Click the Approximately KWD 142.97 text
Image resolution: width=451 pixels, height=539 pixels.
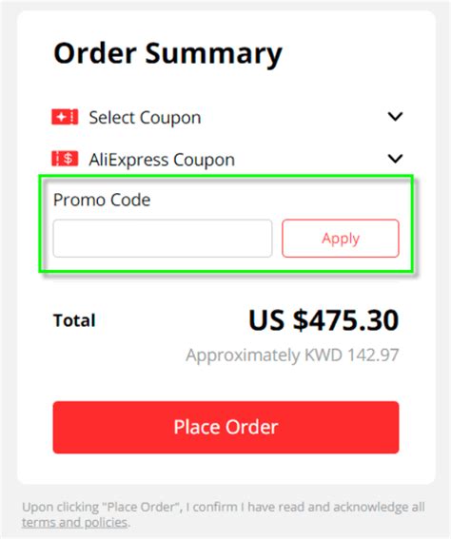pos(292,356)
